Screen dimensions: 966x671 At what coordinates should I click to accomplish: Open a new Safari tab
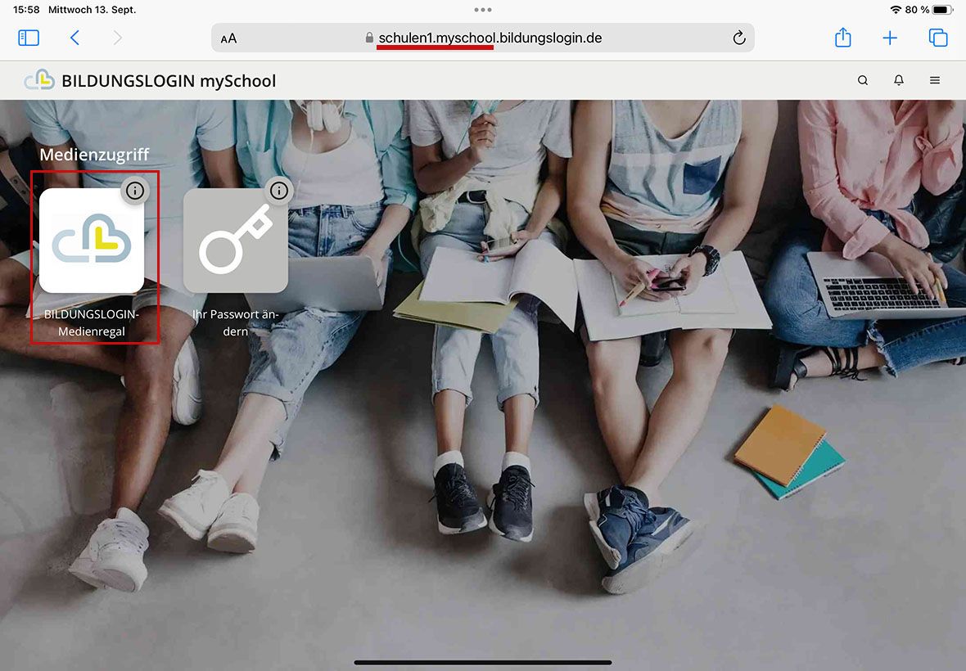pyautogui.click(x=890, y=38)
